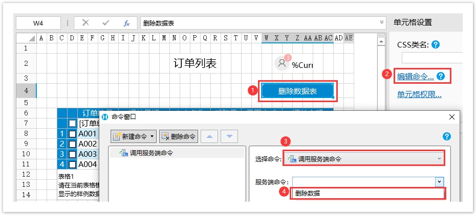Click the confirm checkmark in formula bar
Viewport: 476px width, 215px height.
(106, 23)
